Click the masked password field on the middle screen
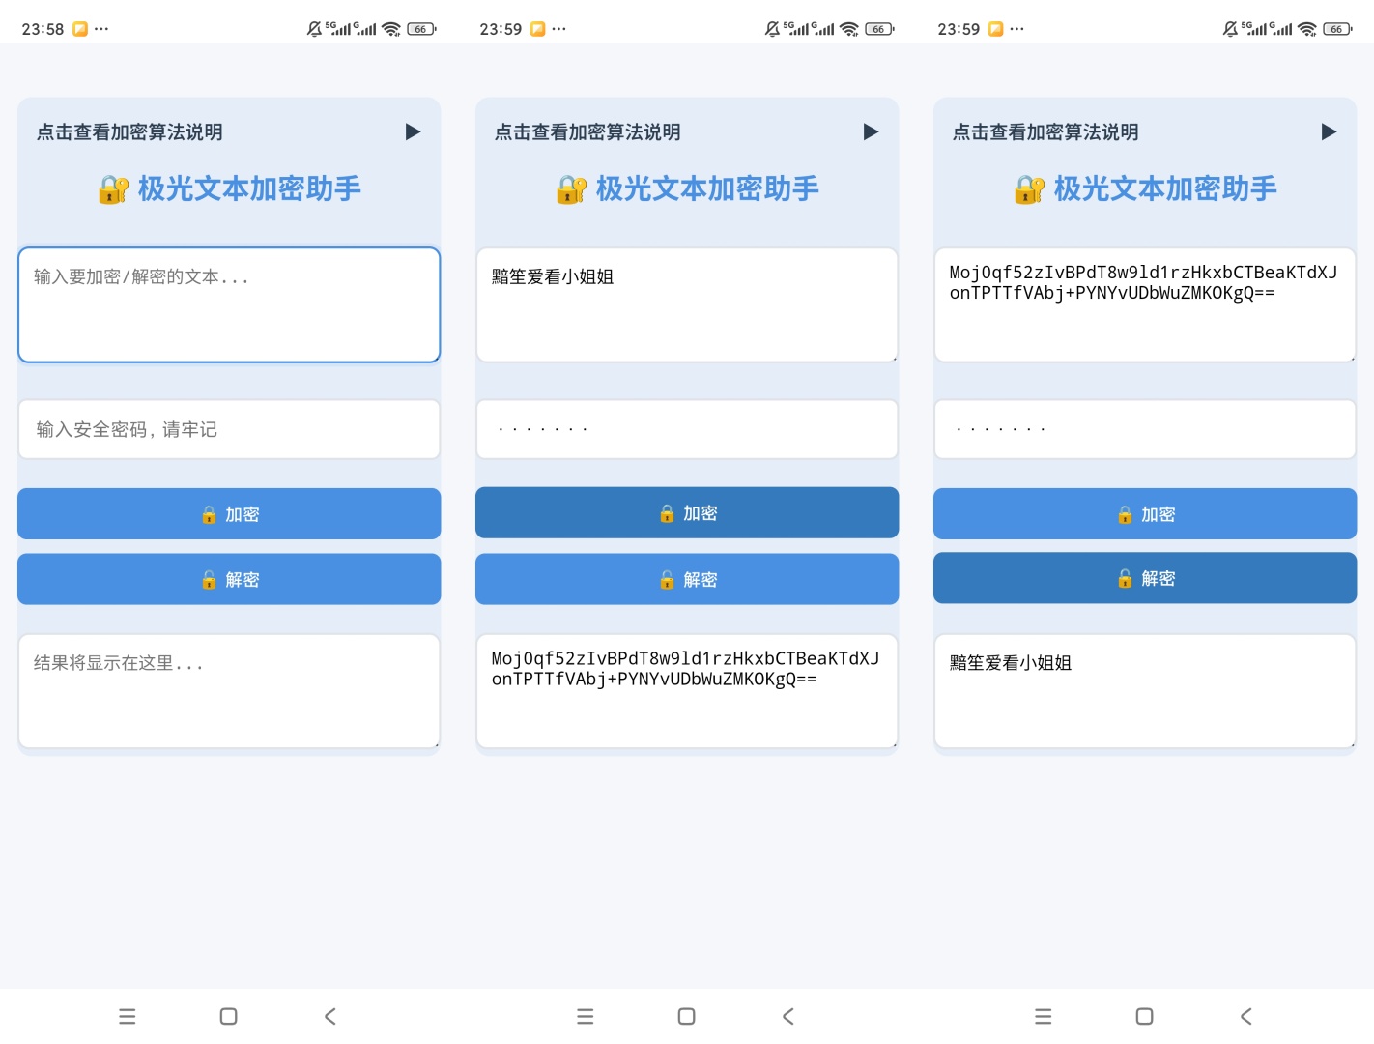Viewport: 1374px width, 1044px height. pos(687,429)
